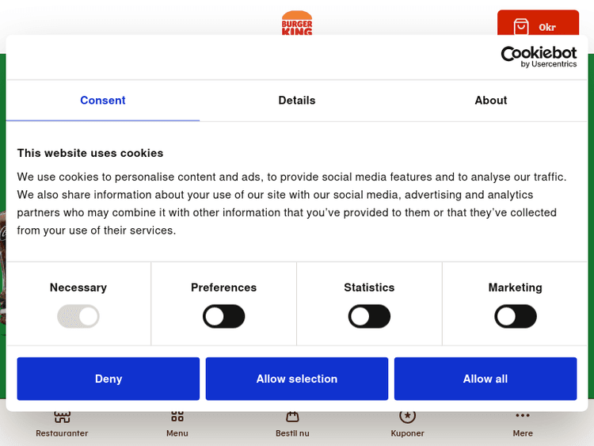This screenshot has height=446, width=594.
Task: Tap the Bestil nu icon
Action: 292,417
